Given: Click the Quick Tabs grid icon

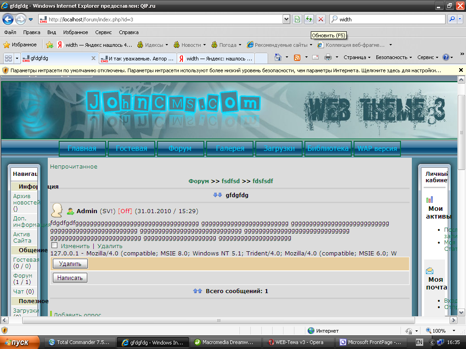Looking at the screenshot, I should click(x=8, y=58).
